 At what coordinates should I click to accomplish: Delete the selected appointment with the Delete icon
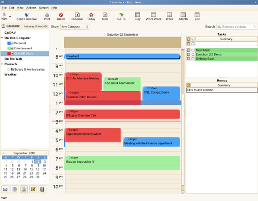[61, 15]
